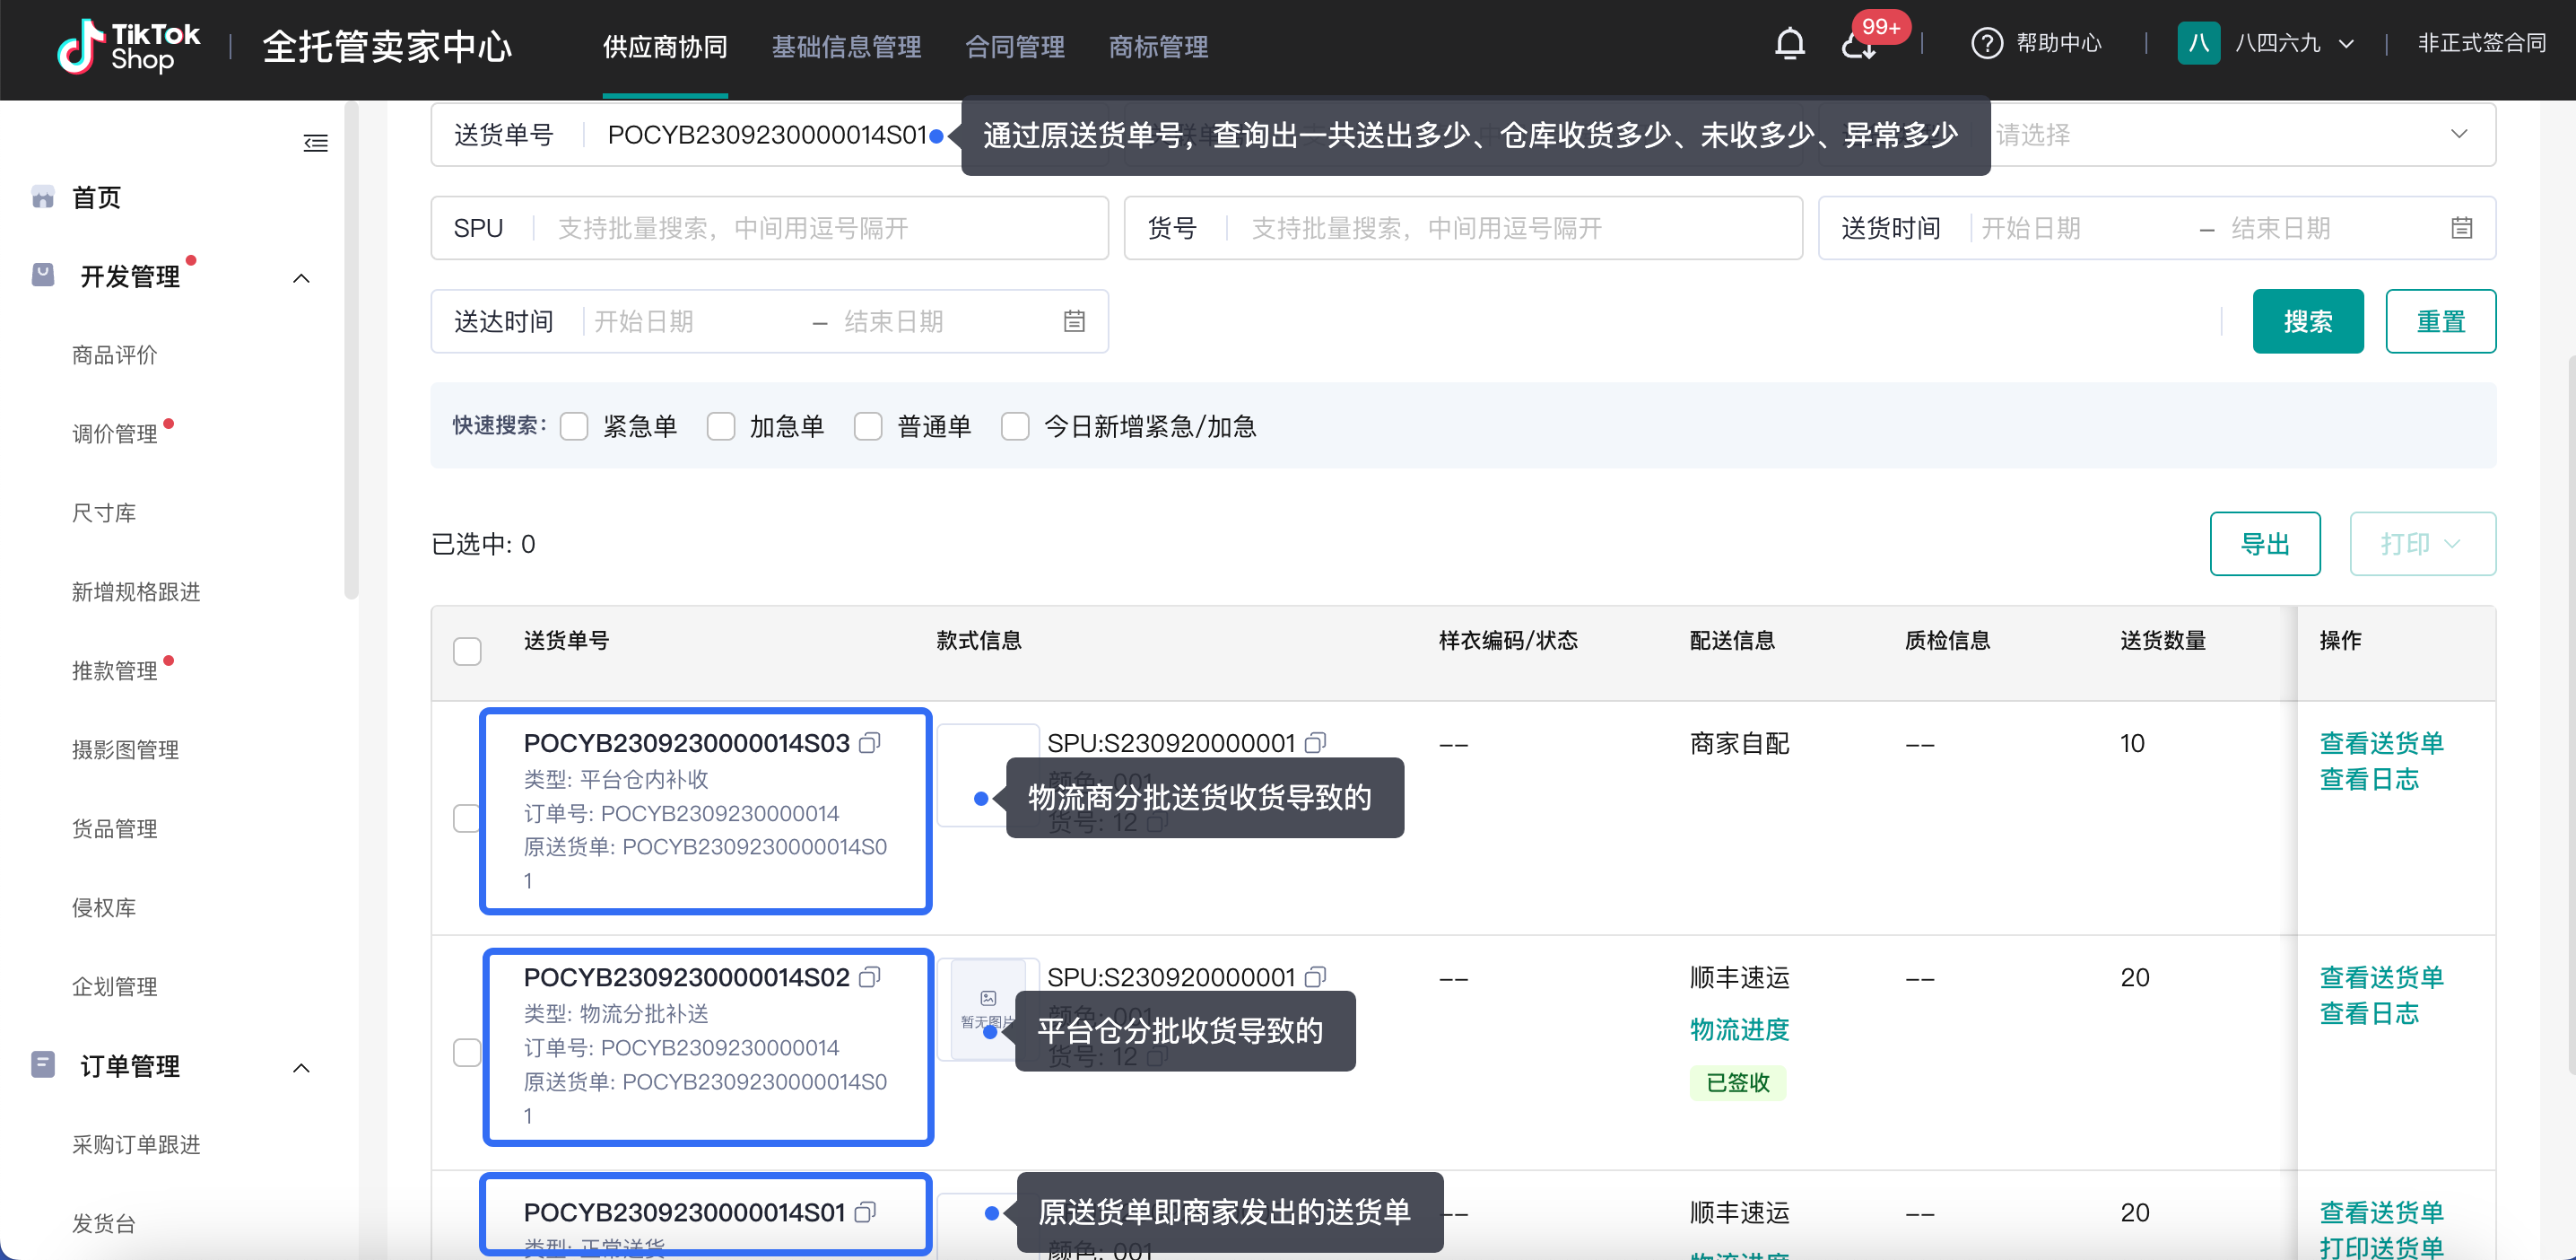Open 发货台 in the sidebar
The image size is (2576, 1260).
pyautogui.click(x=104, y=1223)
